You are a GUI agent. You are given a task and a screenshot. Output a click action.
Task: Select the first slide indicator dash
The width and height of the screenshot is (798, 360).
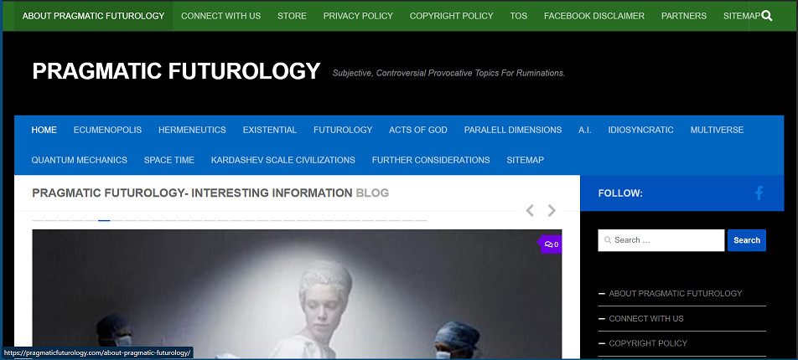tap(39, 221)
